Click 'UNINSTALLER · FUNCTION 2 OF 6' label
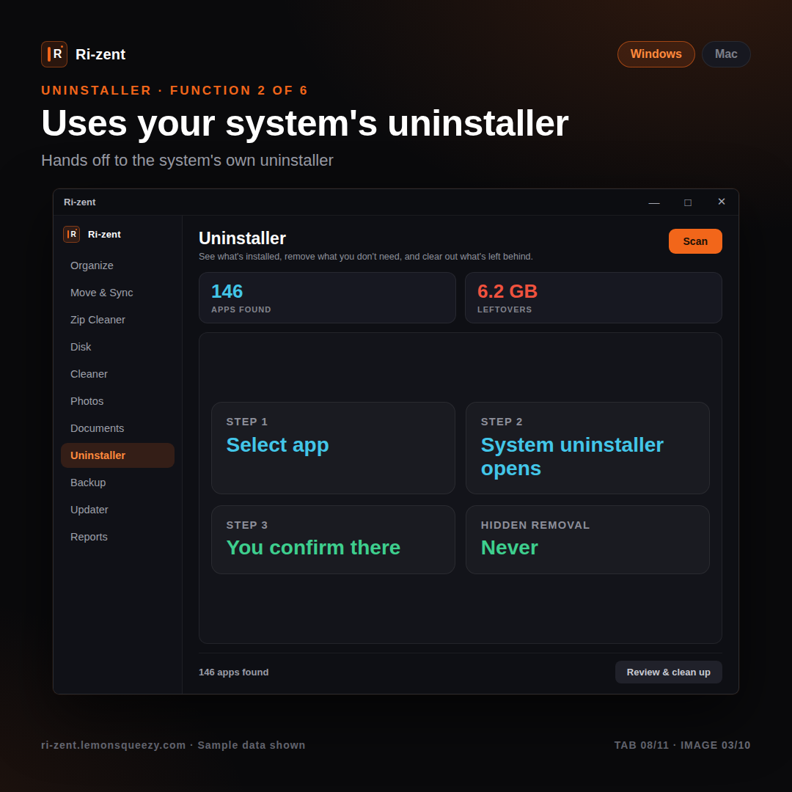792x792 pixels. tap(175, 90)
